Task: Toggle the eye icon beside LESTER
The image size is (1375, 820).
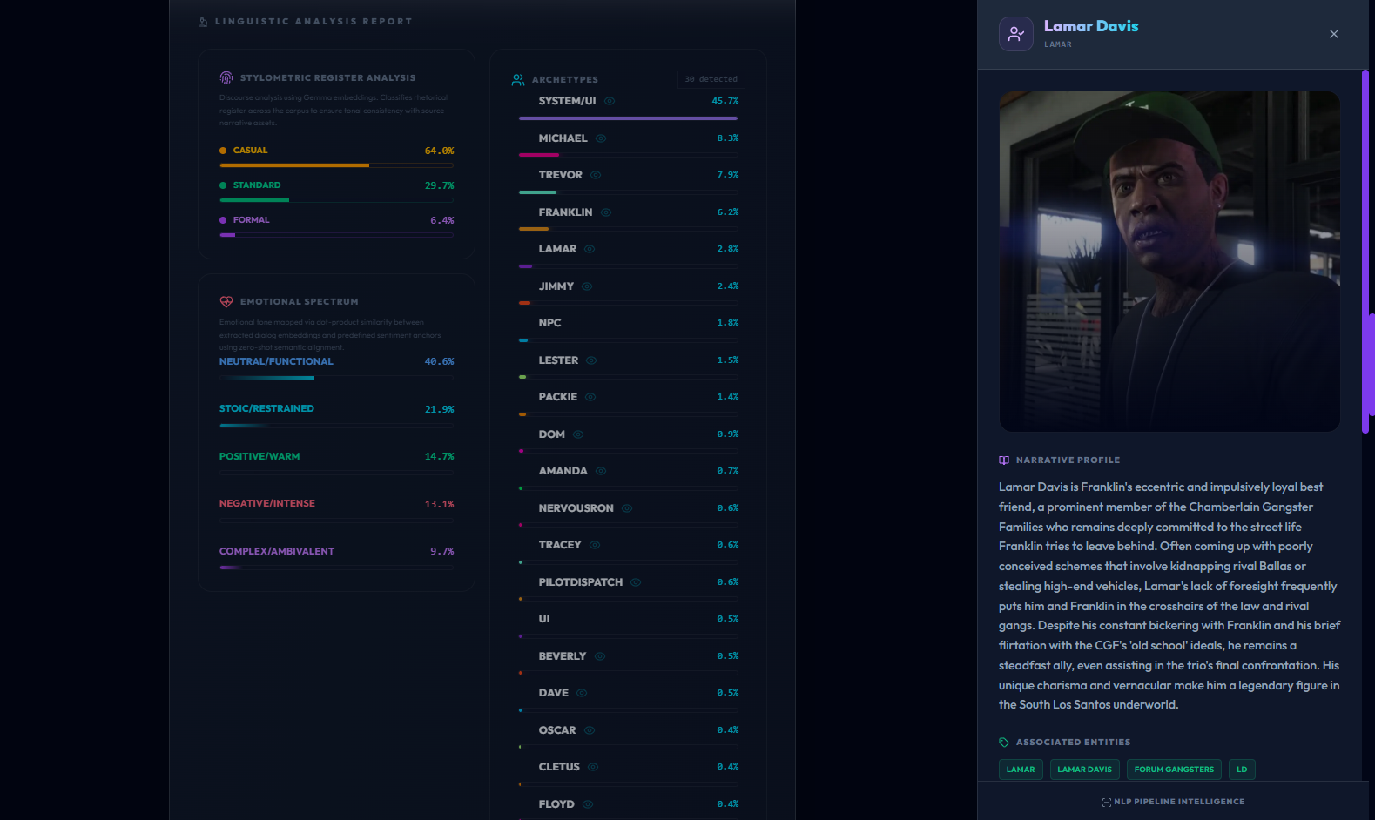Action: coord(591,360)
